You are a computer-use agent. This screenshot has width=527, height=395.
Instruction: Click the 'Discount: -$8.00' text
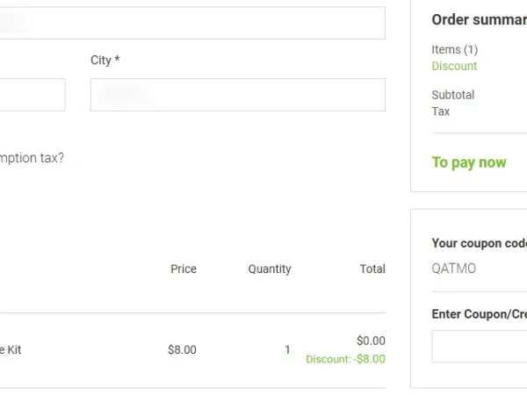[345, 358]
